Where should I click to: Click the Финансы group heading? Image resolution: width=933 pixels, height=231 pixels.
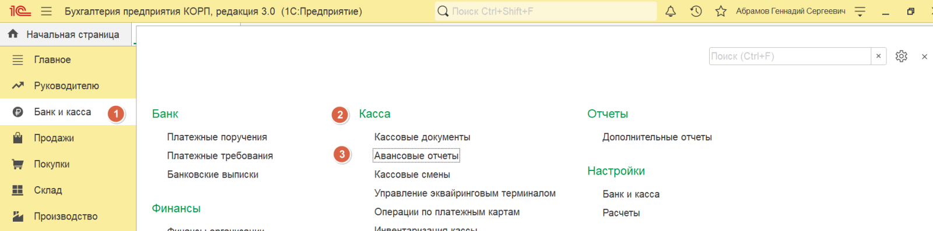[176, 208]
